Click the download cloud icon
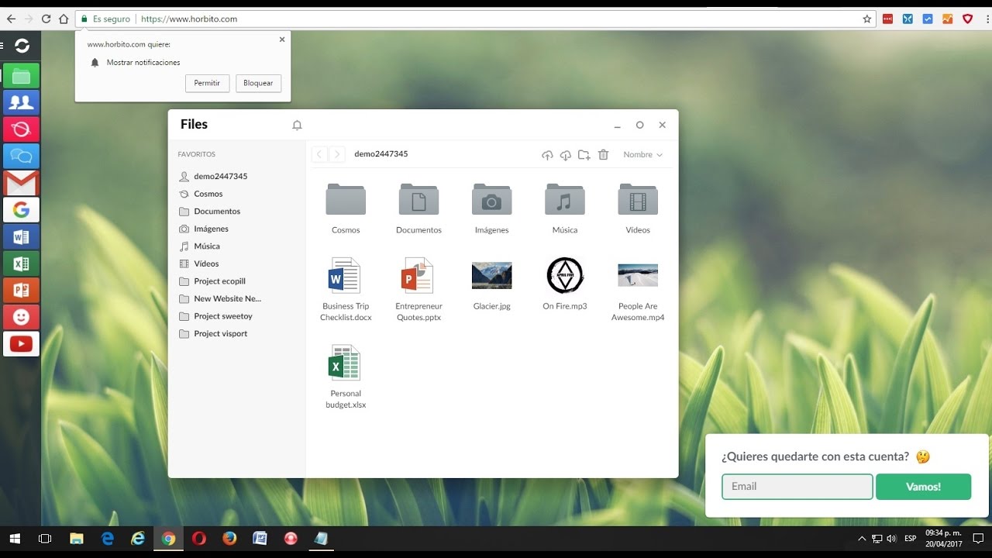Image resolution: width=992 pixels, height=558 pixels. (x=566, y=155)
